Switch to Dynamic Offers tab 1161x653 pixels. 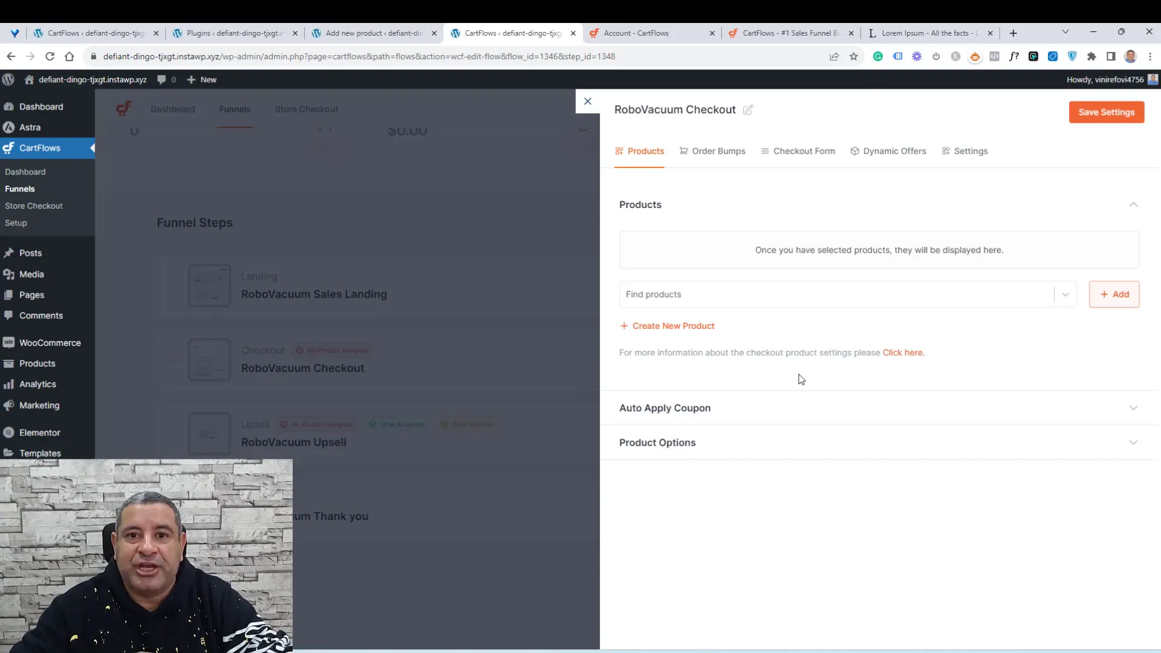point(888,151)
